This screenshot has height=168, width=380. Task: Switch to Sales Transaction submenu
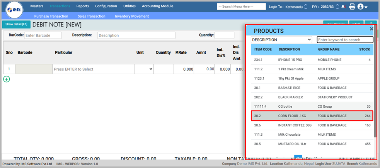tap(91, 16)
